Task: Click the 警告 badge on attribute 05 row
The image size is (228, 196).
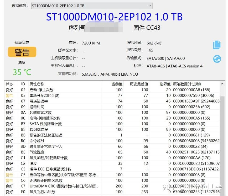Action: (x=9, y=95)
